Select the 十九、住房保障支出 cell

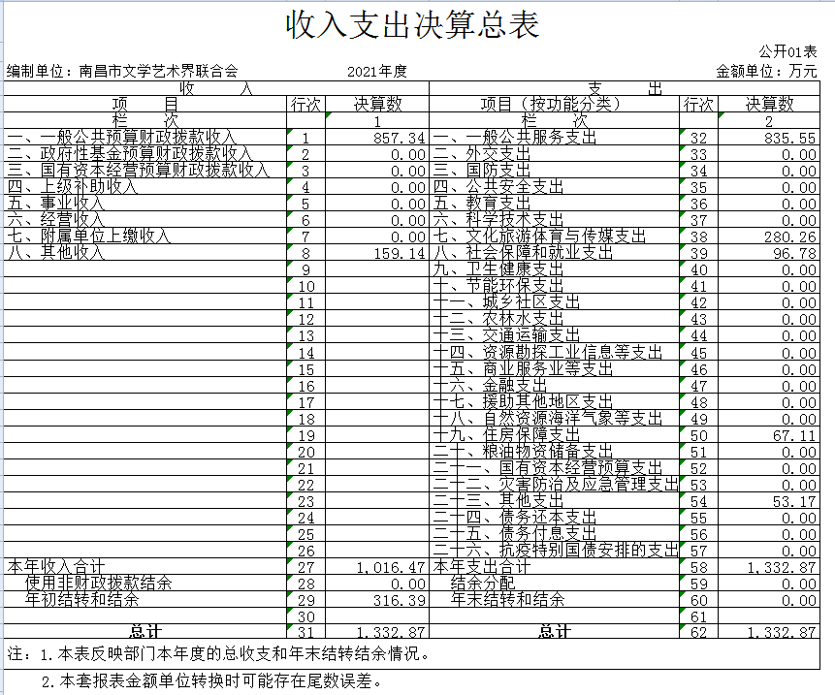tap(555, 435)
